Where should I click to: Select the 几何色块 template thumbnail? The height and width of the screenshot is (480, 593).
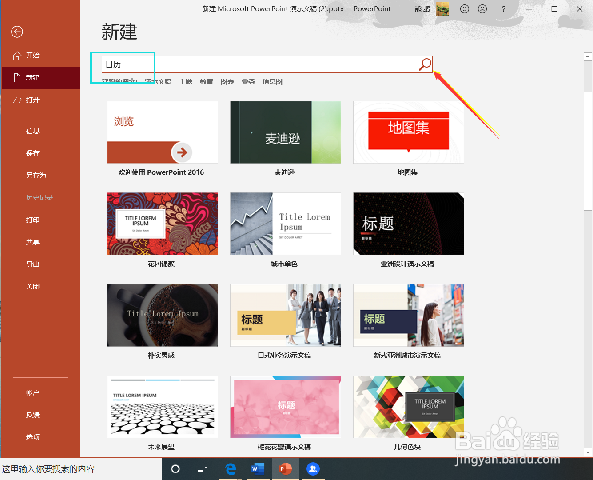409,407
